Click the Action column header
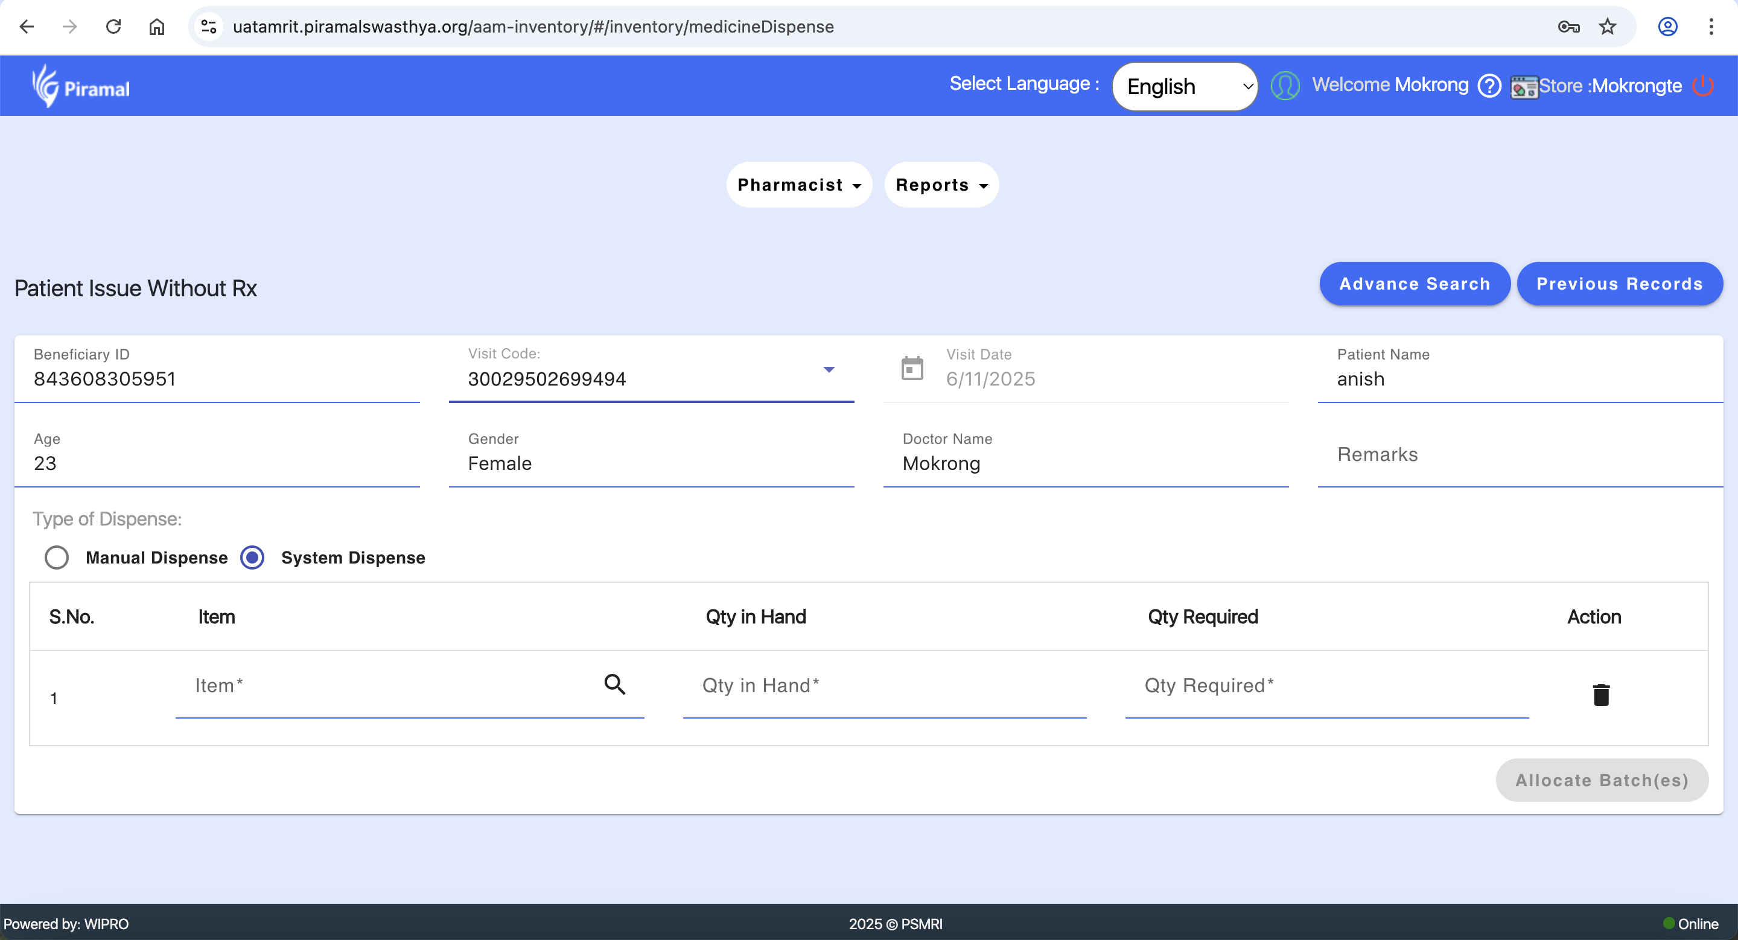This screenshot has width=1738, height=940. pyautogui.click(x=1594, y=617)
